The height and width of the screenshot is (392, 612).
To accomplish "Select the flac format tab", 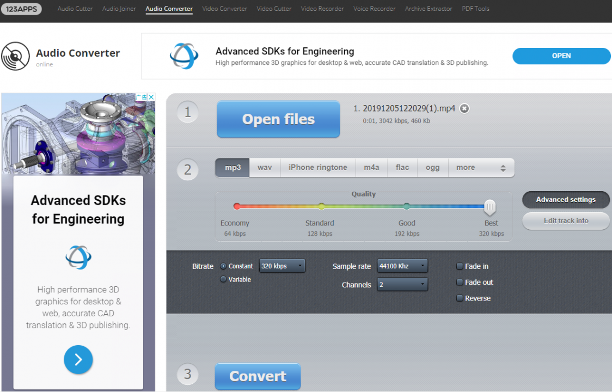I will [402, 168].
